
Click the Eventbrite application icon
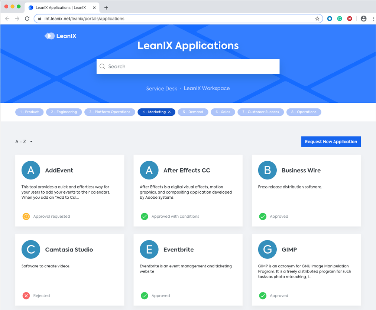[x=149, y=249]
